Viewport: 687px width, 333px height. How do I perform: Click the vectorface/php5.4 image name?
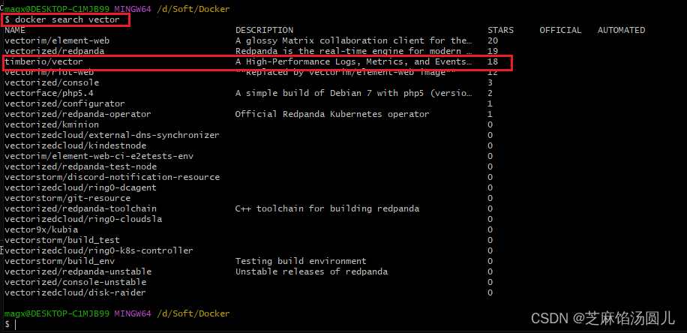point(49,93)
